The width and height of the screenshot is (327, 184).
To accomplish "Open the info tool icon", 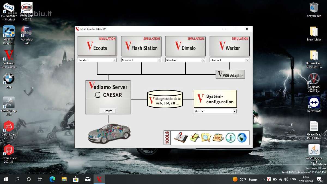I will (x=230, y=138).
